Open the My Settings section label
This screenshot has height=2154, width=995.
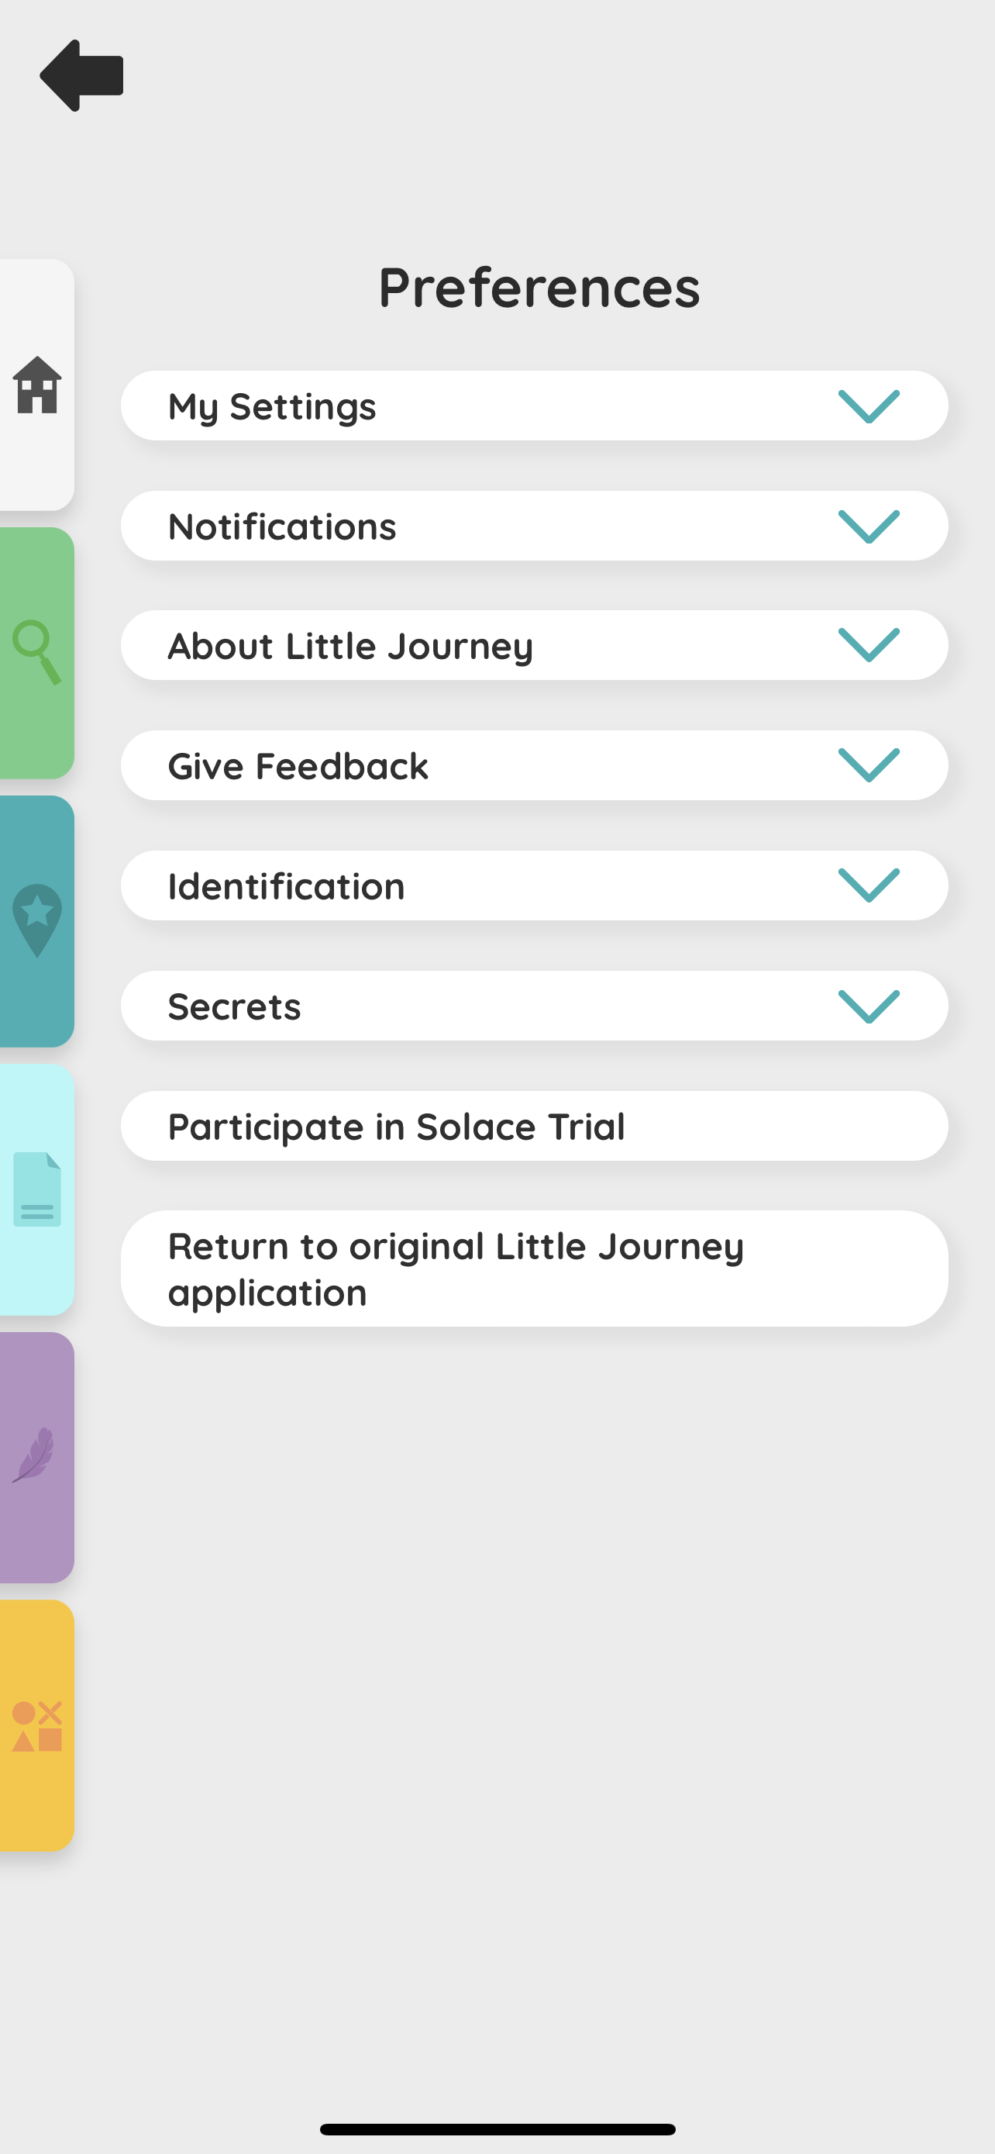272,407
